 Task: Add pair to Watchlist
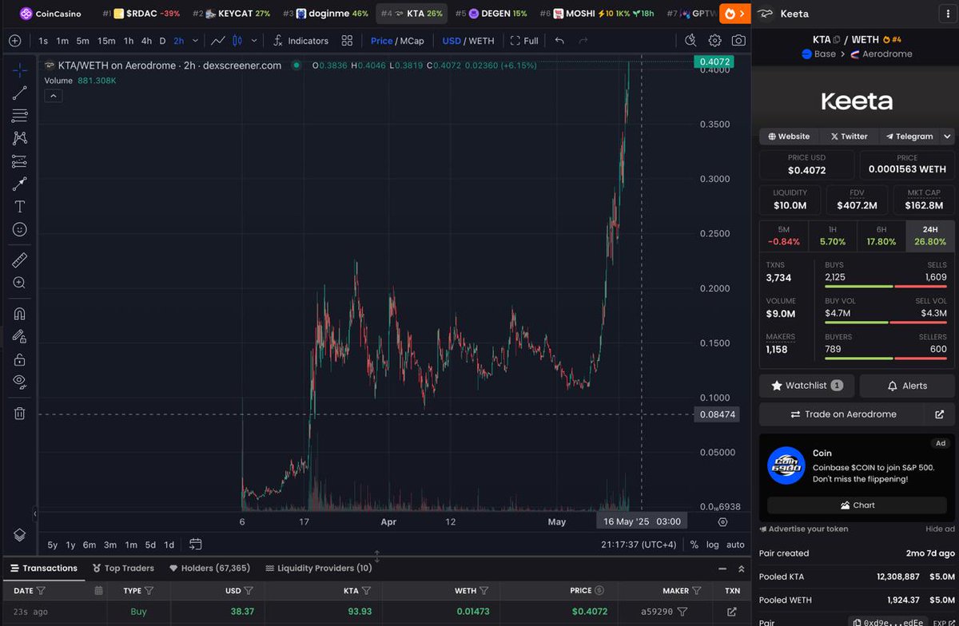click(806, 386)
